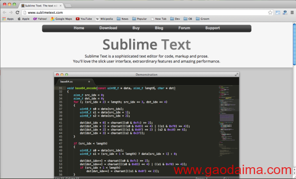This screenshot has width=296, height=179.
Task: Click the user profile icon in toolbar
Action: click(x=285, y=12)
